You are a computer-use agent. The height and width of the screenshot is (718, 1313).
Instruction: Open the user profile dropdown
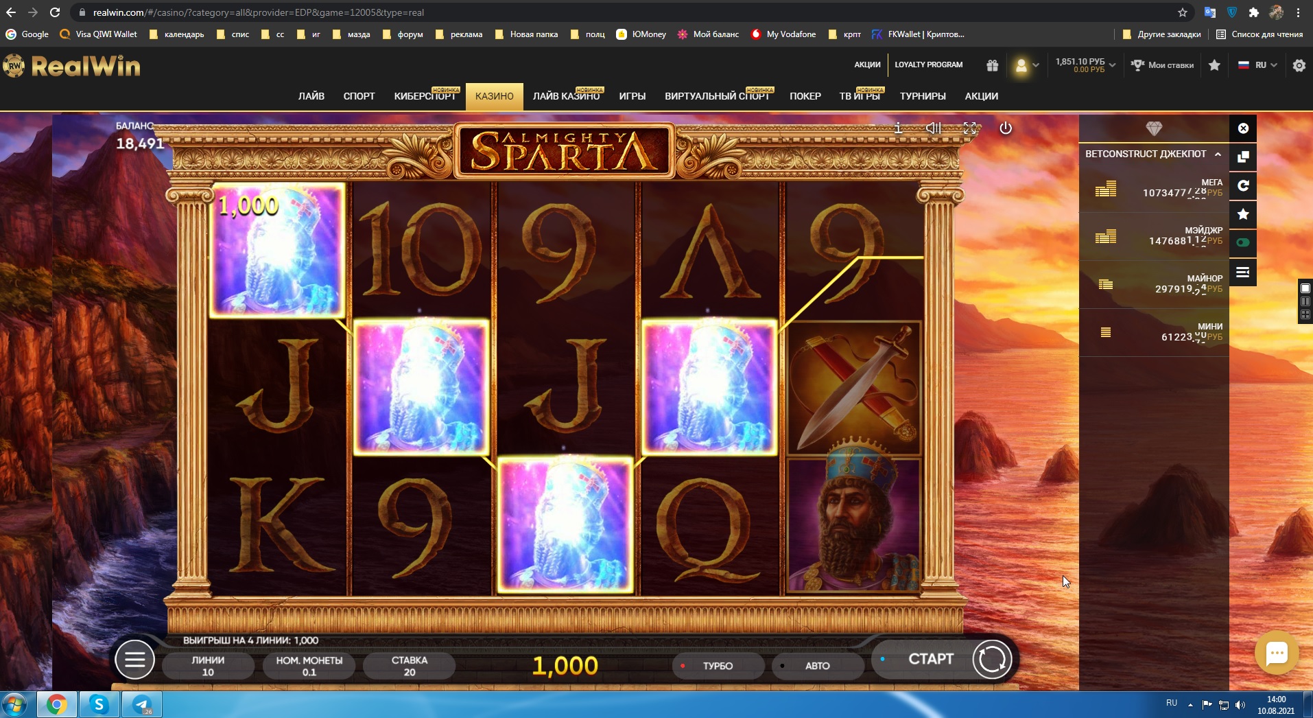click(1026, 65)
